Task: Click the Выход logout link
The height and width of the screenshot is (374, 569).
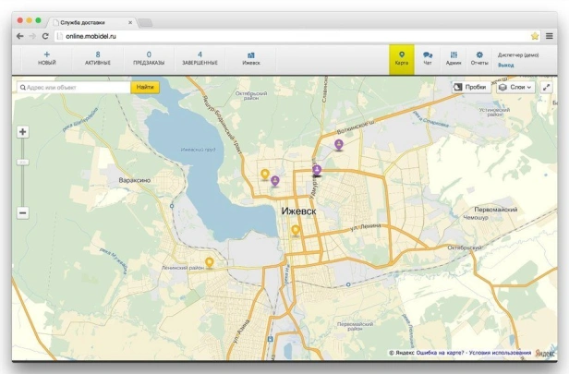Action: pos(506,66)
